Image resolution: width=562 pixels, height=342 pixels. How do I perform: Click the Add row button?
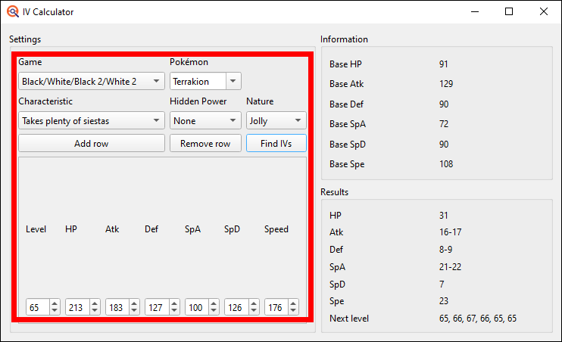pos(91,144)
